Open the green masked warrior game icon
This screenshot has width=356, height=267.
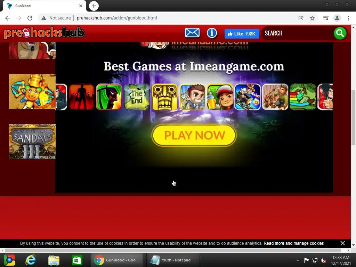(x=109, y=97)
